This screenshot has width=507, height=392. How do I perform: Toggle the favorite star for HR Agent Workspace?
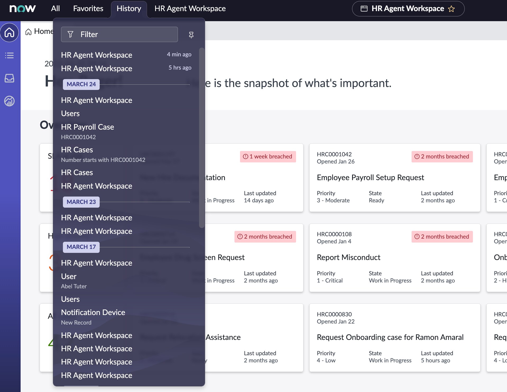(452, 8)
